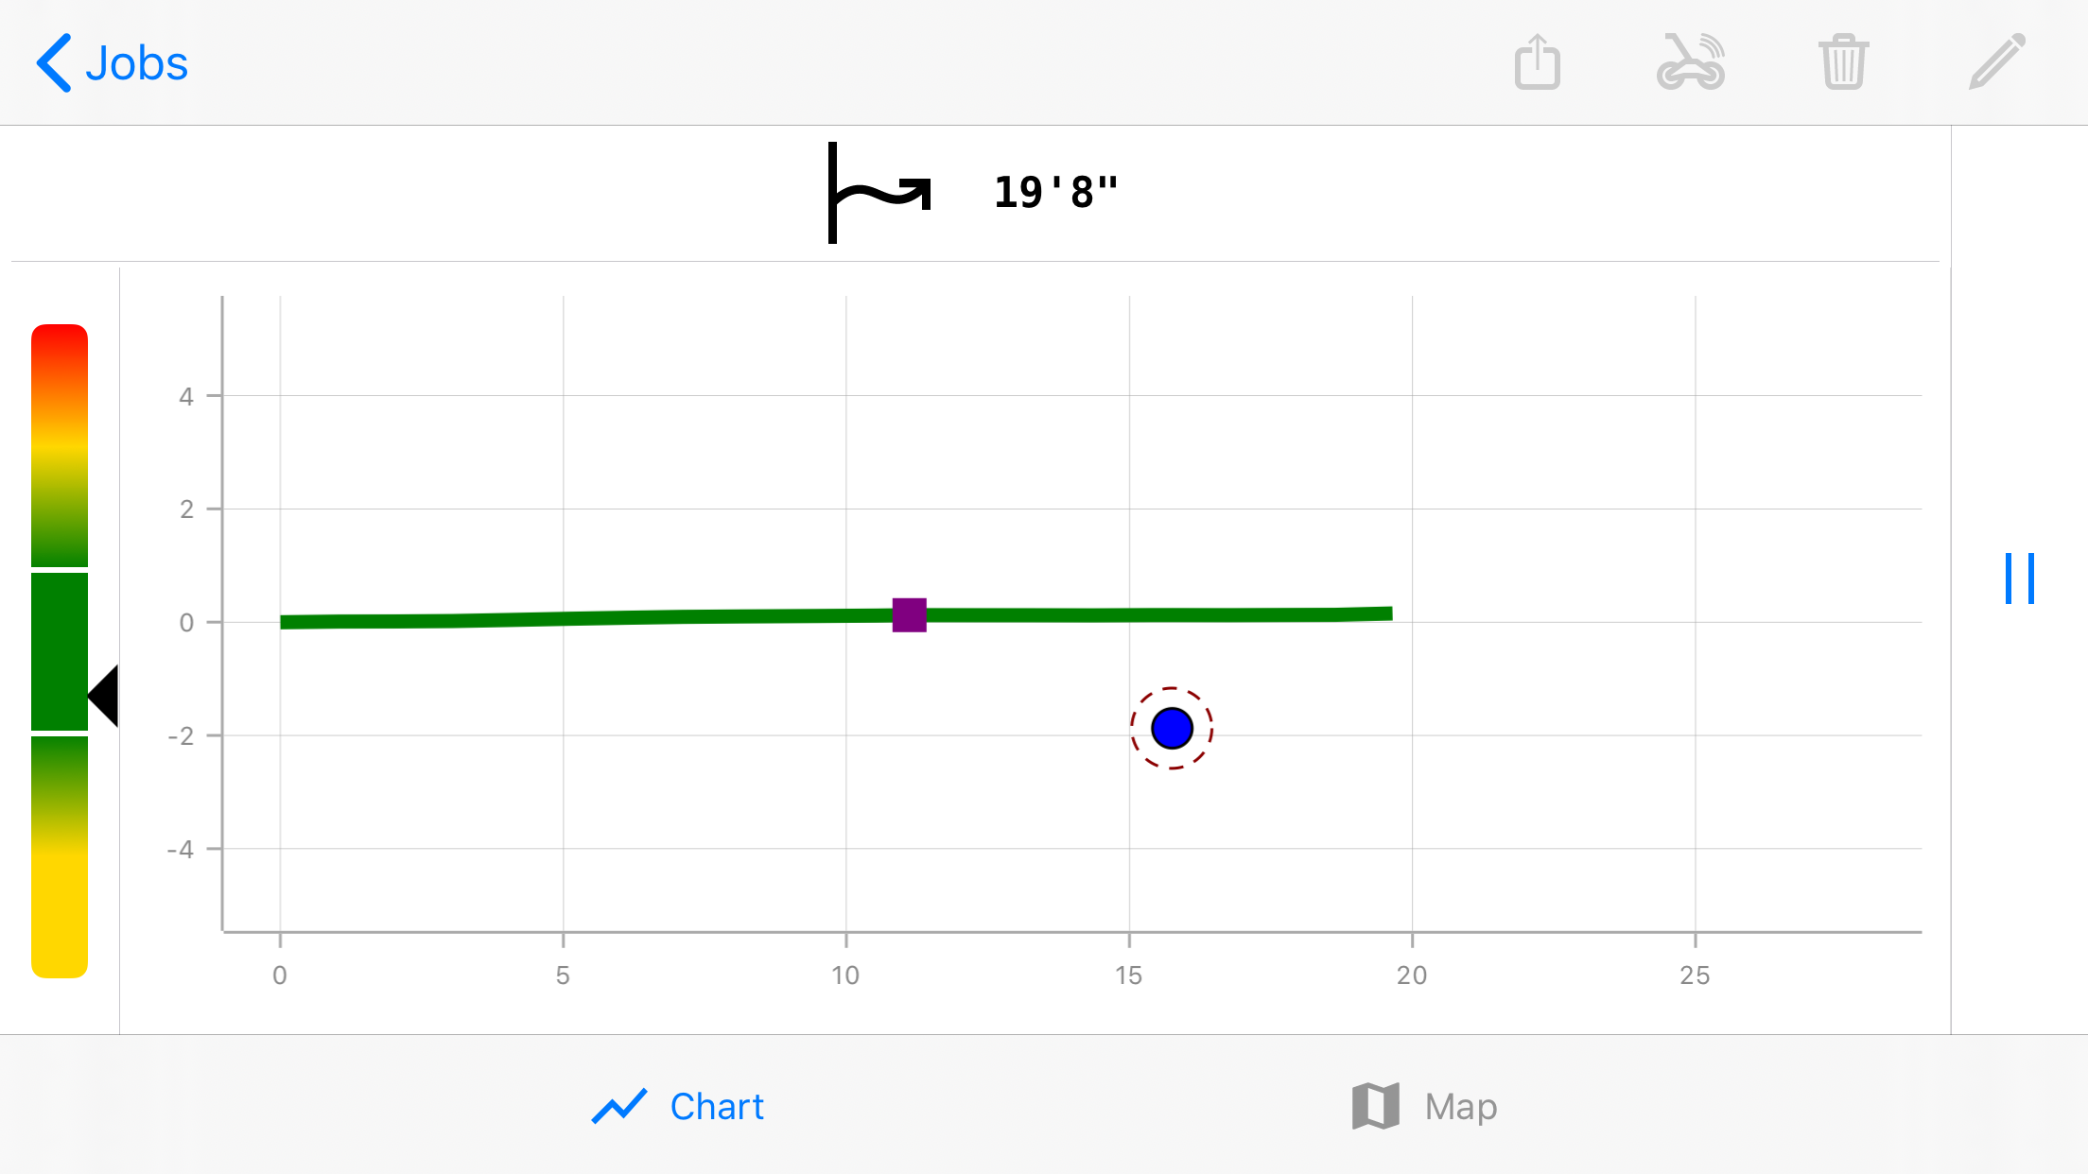Select the purple square marker
The image size is (2088, 1174).
pyautogui.click(x=909, y=615)
